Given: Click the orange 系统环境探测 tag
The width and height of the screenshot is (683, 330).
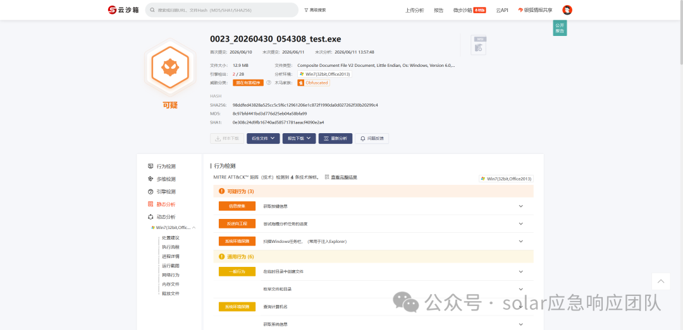Looking at the screenshot, I should [x=237, y=241].
